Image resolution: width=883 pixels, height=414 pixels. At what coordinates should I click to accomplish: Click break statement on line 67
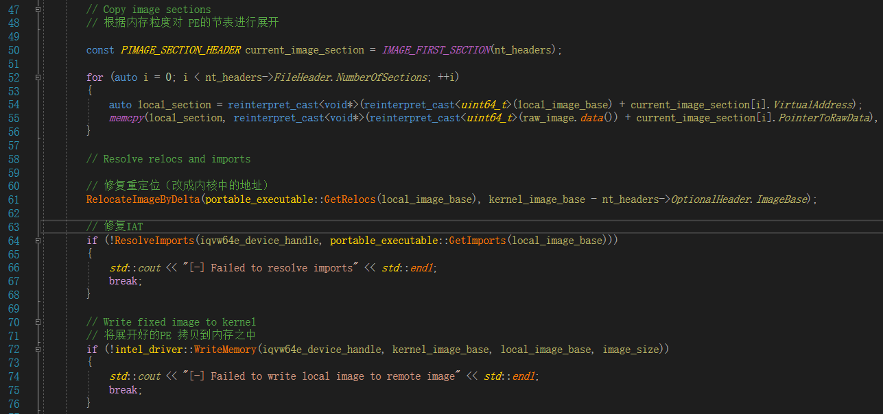click(123, 281)
